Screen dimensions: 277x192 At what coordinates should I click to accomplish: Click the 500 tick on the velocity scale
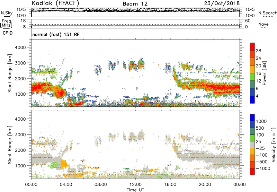pyautogui.click(x=260, y=128)
